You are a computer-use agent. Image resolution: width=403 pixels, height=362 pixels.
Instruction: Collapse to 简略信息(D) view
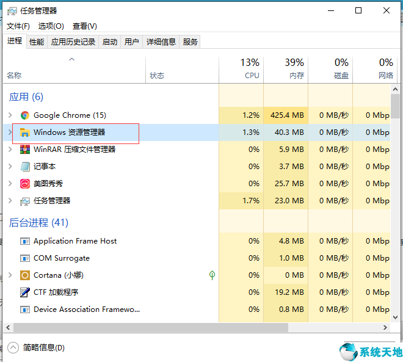point(36,348)
